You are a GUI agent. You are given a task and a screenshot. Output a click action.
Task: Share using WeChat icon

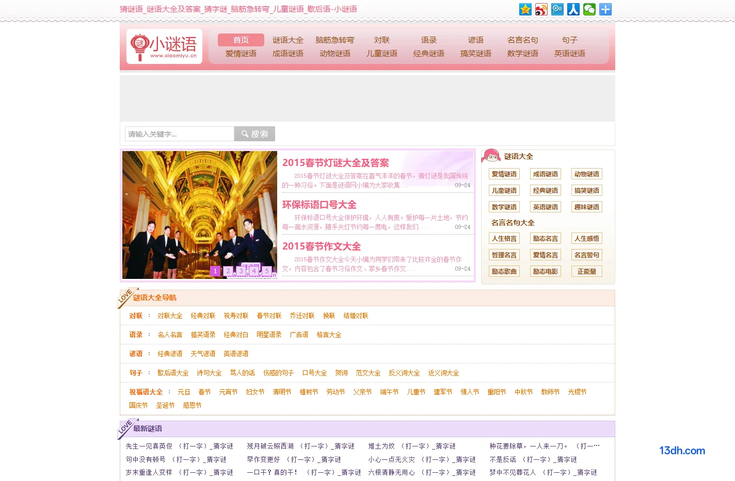(x=589, y=9)
